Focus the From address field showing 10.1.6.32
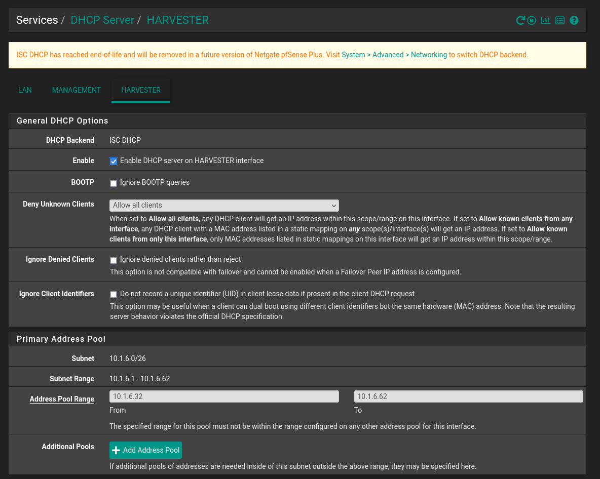600x479 pixels. 224,396
